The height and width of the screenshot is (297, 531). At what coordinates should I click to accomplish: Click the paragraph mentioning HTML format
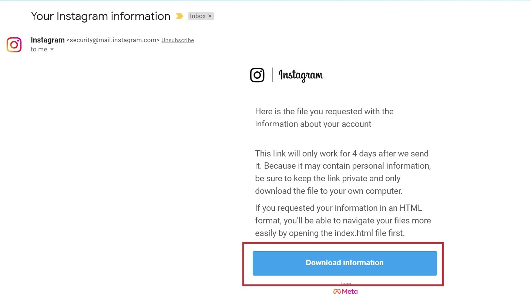pos(343,220)
